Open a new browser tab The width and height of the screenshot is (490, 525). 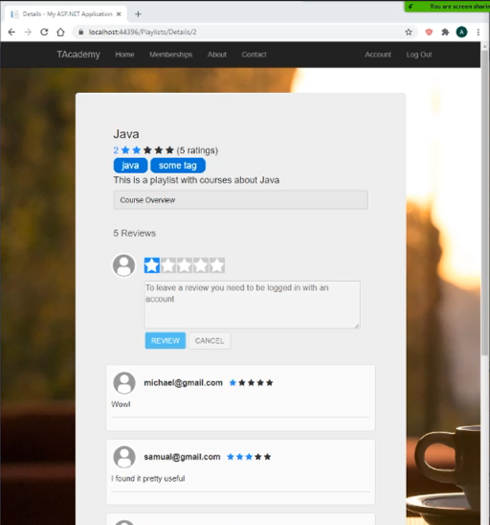tap(138, 14)
